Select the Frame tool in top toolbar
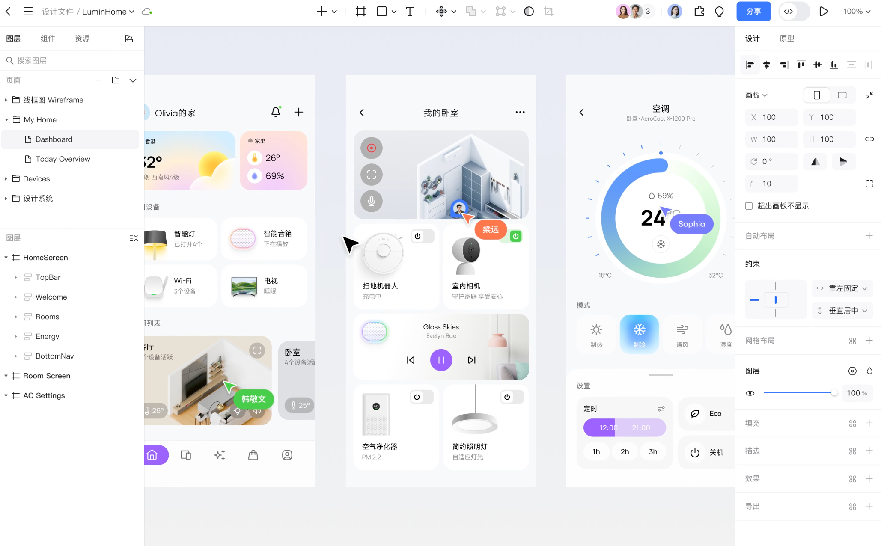 coord(360,12)
